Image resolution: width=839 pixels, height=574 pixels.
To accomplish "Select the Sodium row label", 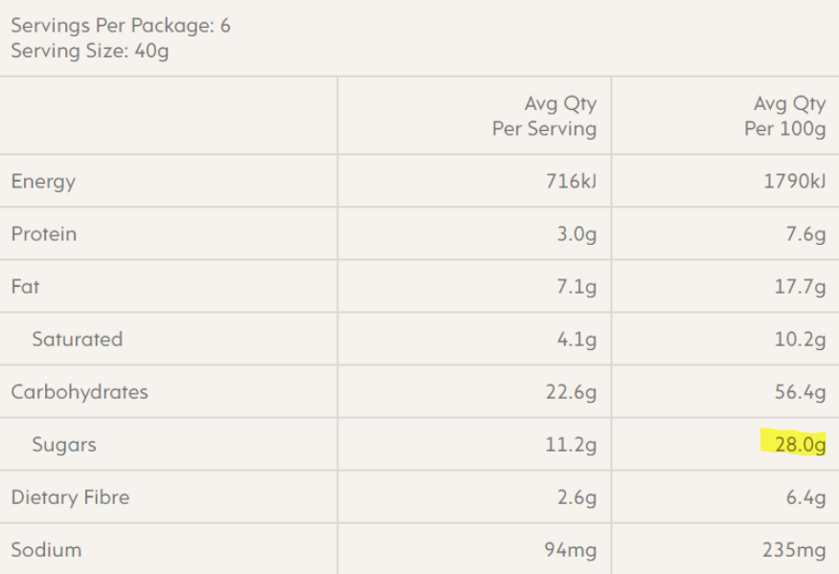I will tap(47, 550).
